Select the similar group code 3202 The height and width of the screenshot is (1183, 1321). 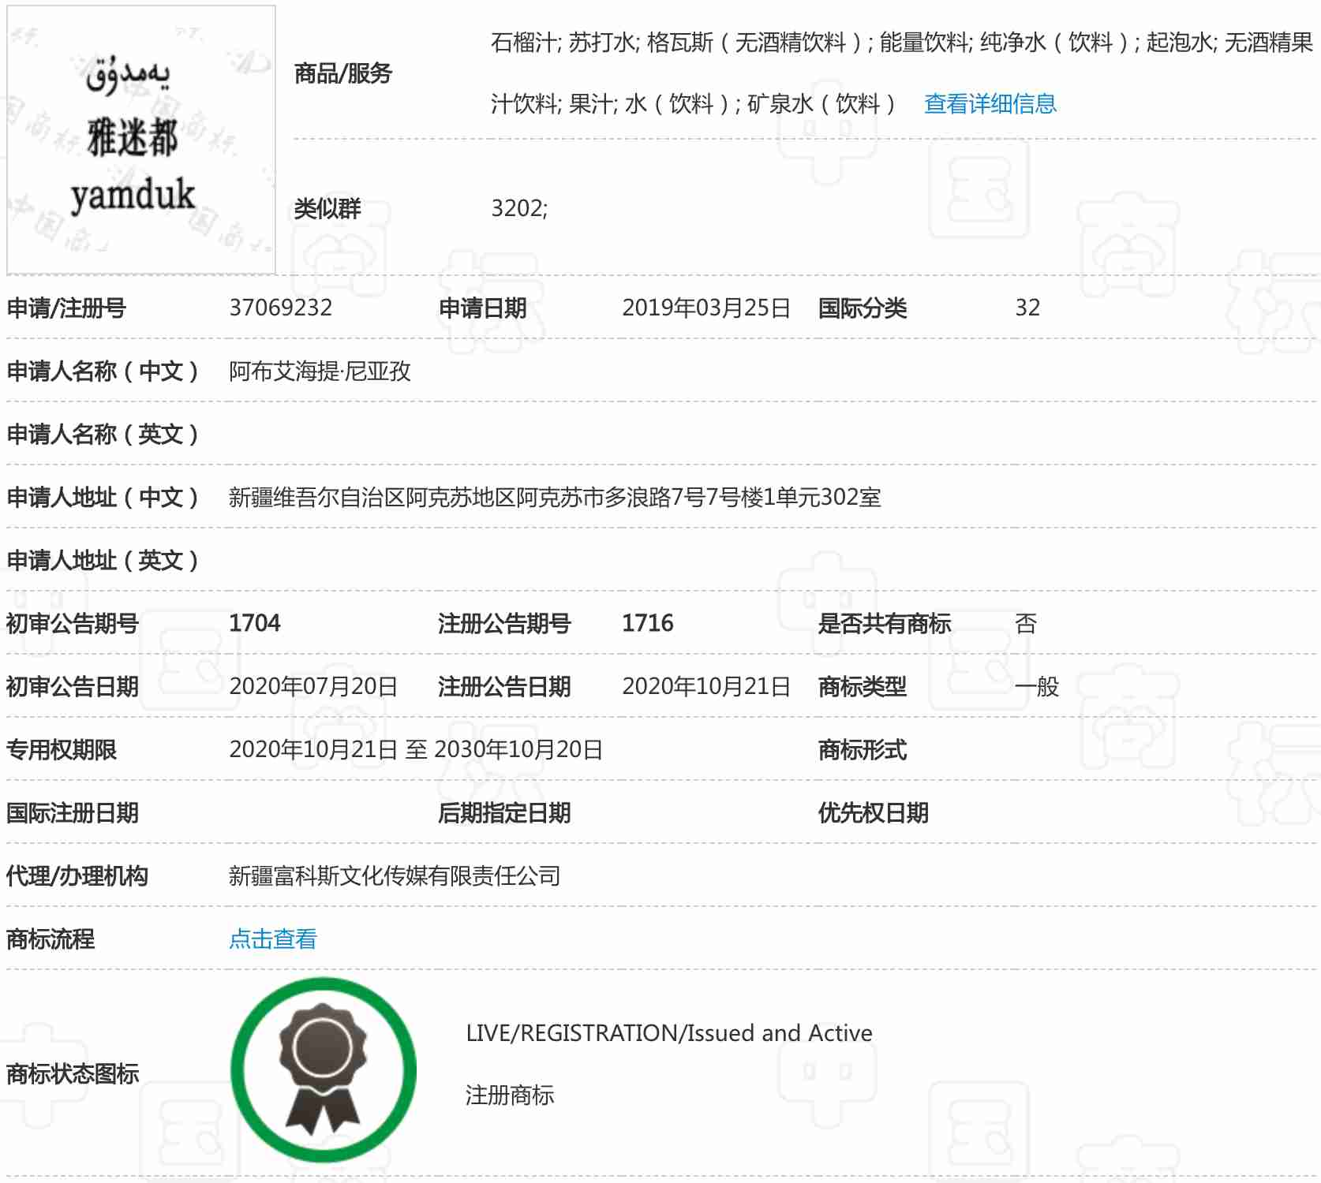pos(518,208)
